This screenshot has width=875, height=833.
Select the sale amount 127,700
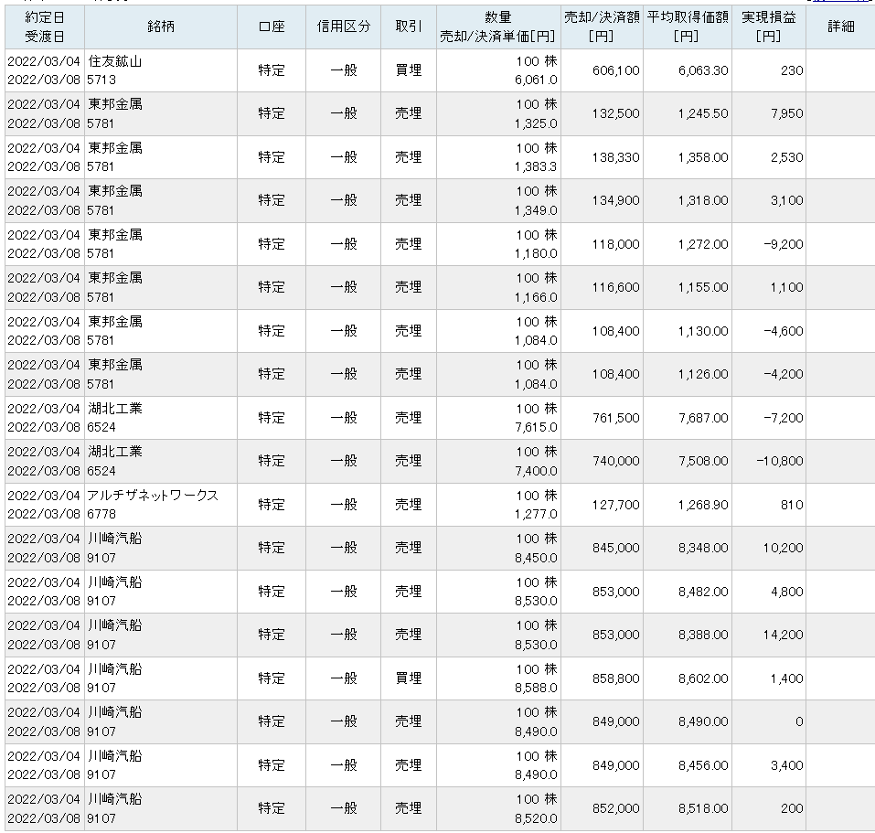(x=616, y=505)
